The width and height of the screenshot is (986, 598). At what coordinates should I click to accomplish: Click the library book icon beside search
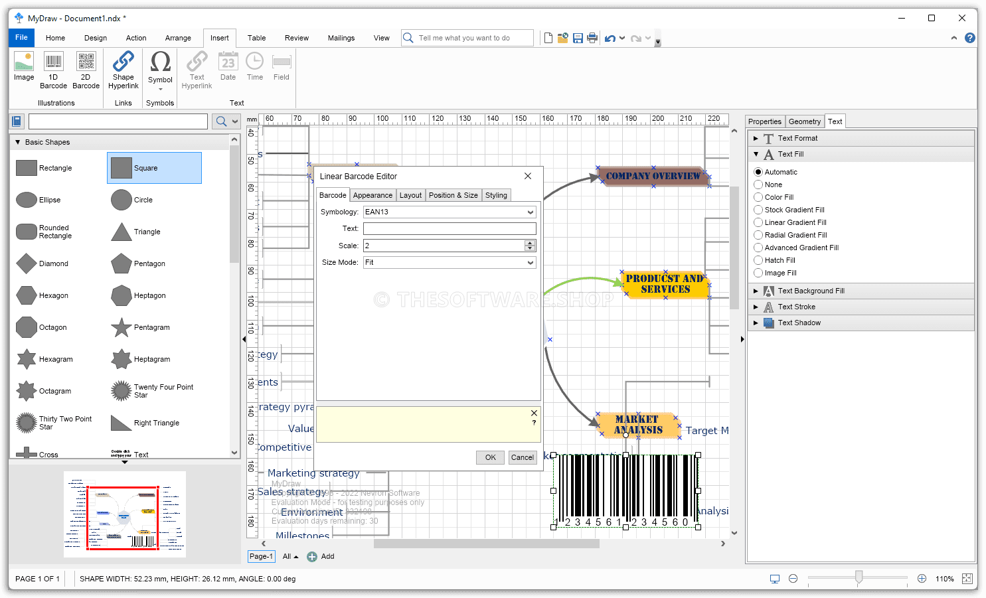[x=17, y=121]
